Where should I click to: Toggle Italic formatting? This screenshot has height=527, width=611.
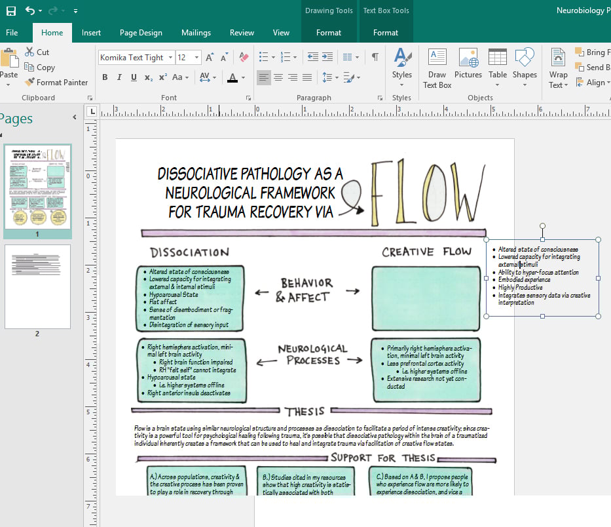(119, 77)
